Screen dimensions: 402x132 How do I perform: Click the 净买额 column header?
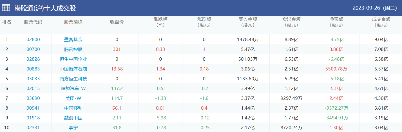click(336, 22)
